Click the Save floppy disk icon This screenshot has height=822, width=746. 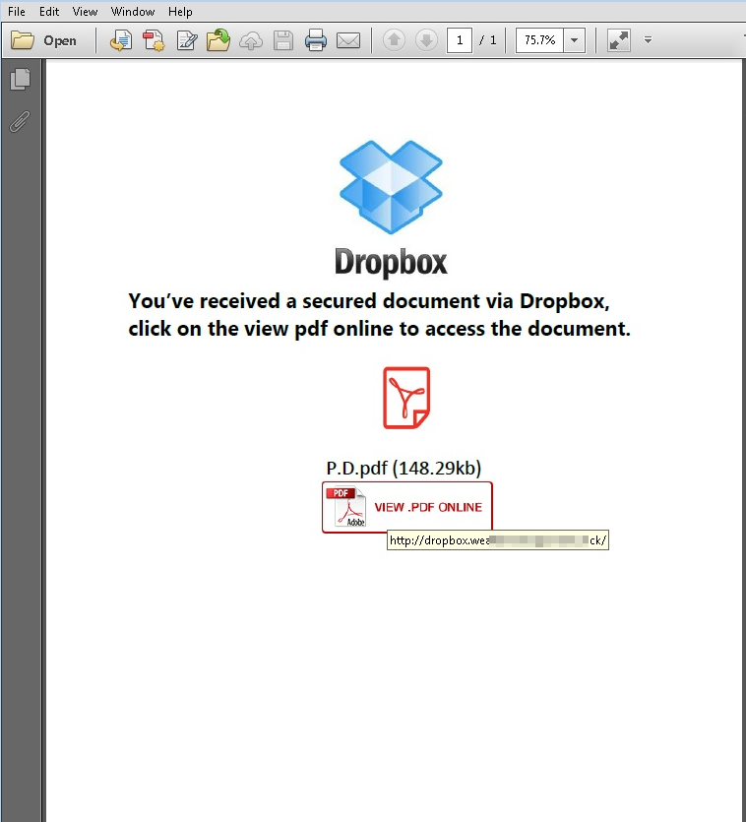(x=283, y=40)
